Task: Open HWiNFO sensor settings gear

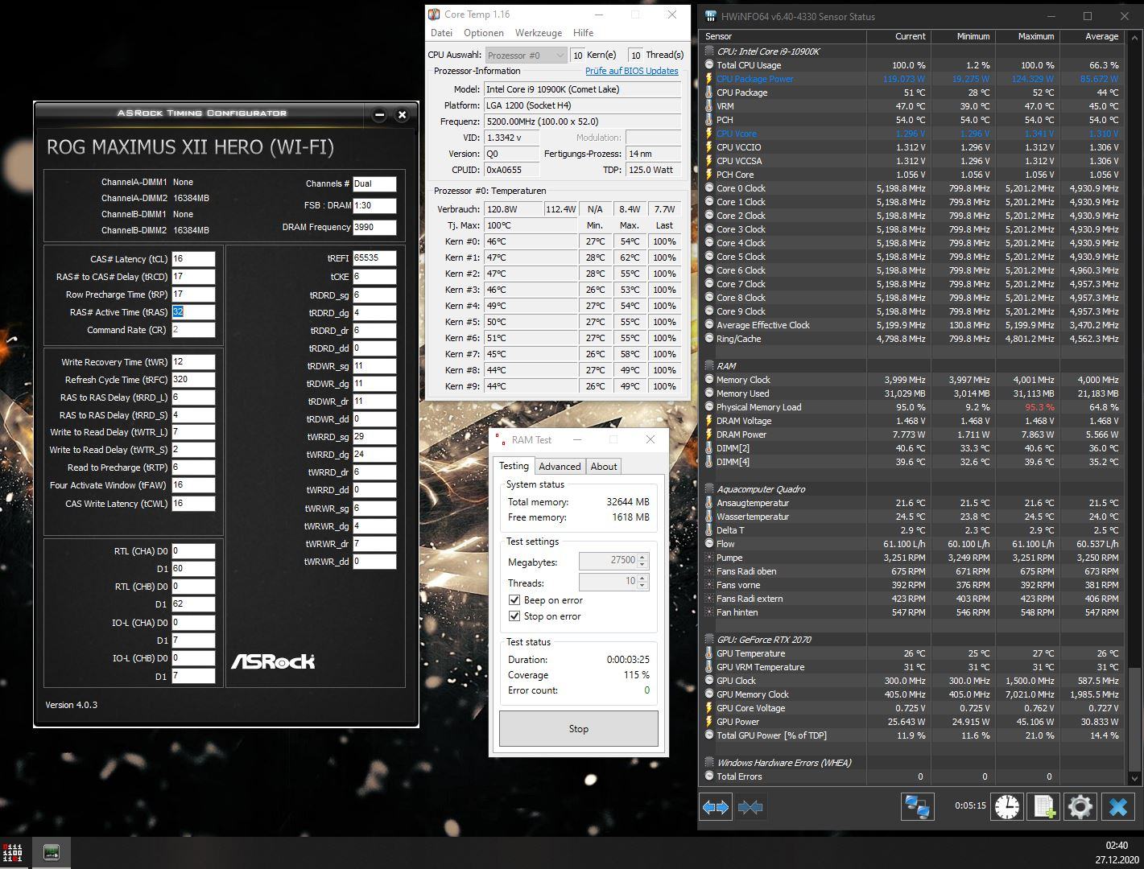Action: click(x=1080, y=806)
